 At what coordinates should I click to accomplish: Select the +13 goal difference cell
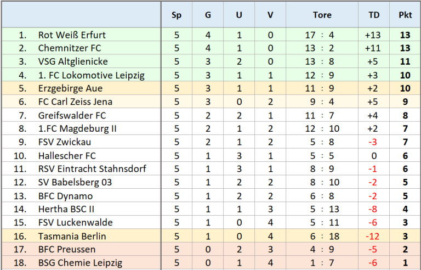pyautogui.click(x=373, y=35)
